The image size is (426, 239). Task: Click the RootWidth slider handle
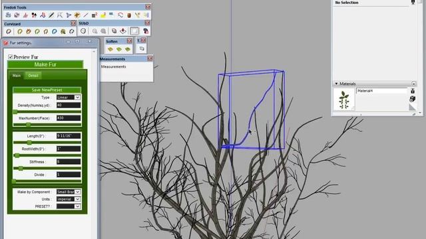17,155
